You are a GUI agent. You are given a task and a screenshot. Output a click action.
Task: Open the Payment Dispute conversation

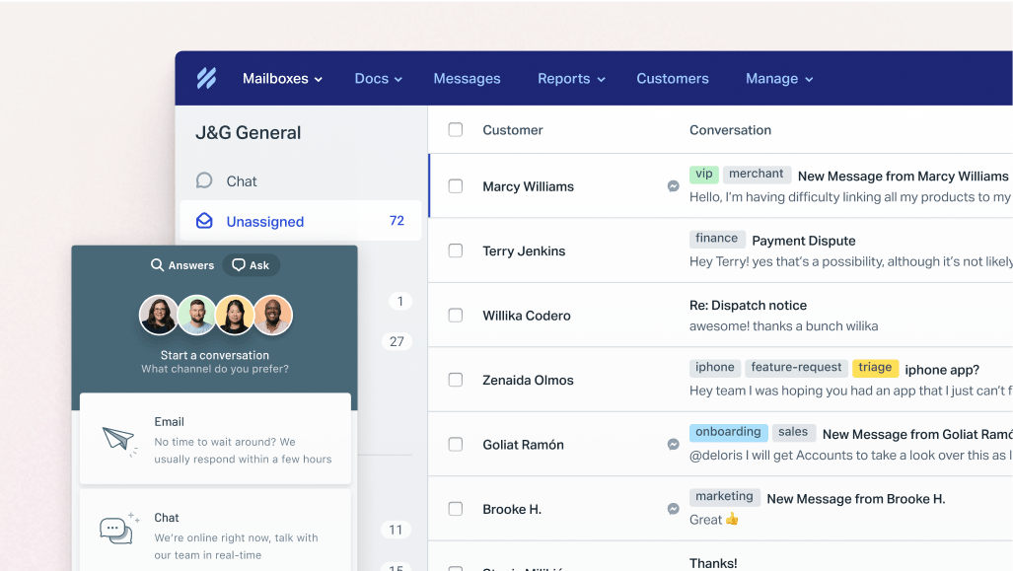(804, 241)
